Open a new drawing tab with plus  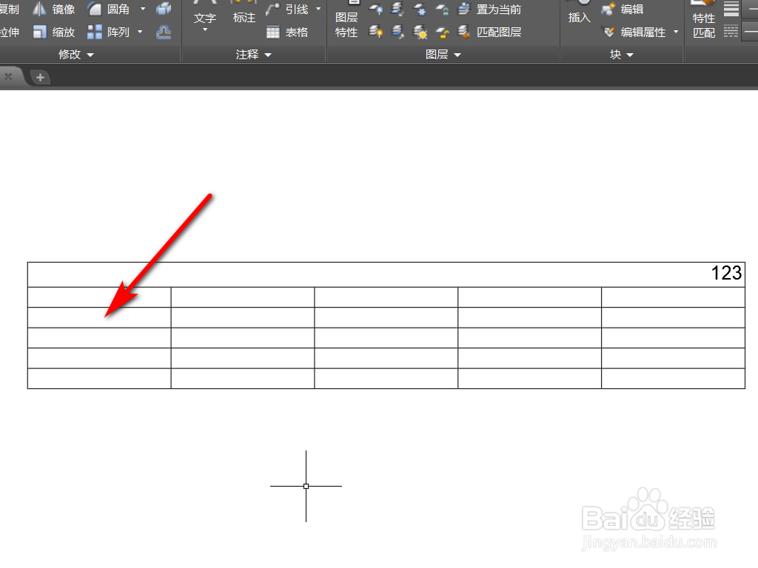click(x=40, y=77)
